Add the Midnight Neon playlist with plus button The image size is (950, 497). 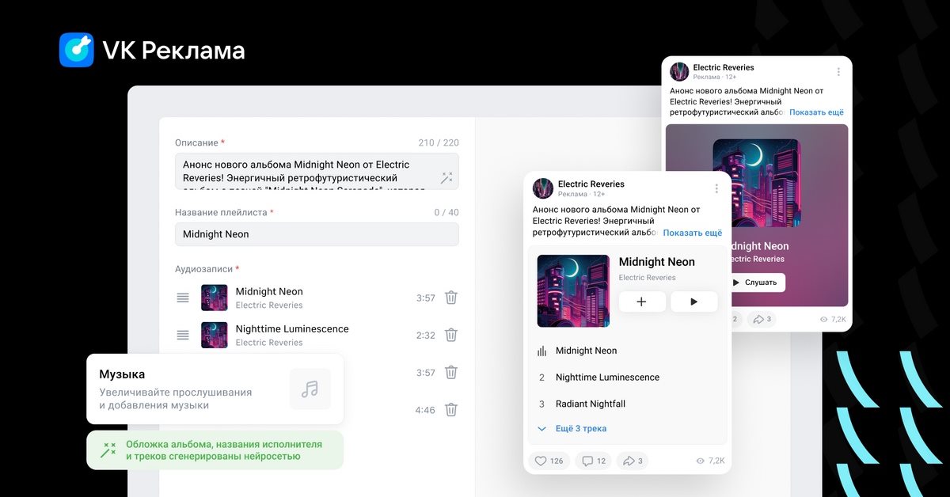tap(641, 302)
